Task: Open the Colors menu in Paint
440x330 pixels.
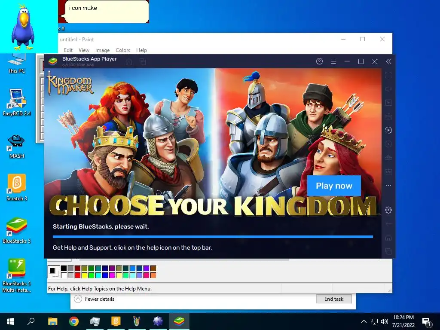Action: point(123,50)
